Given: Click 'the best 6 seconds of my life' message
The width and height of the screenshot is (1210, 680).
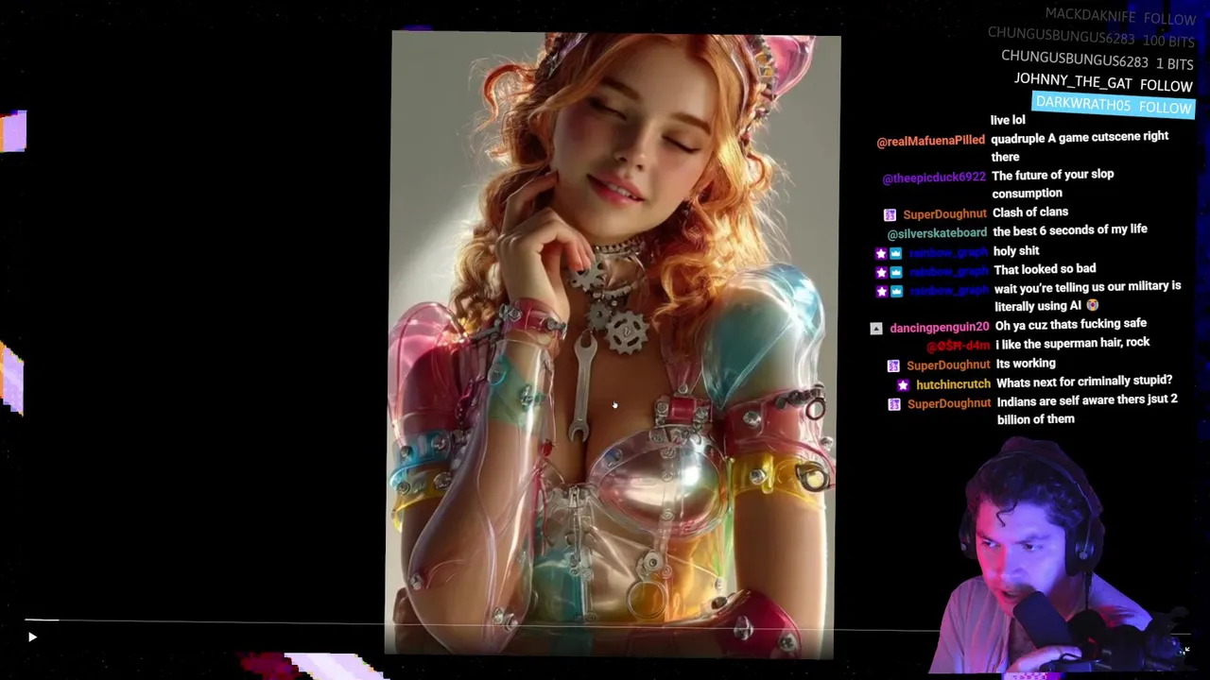Looking at the screenshot, I should click(x=1070, y=229).
